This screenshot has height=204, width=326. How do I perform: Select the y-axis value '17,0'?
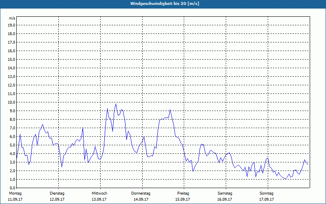[x=11, y=42]
